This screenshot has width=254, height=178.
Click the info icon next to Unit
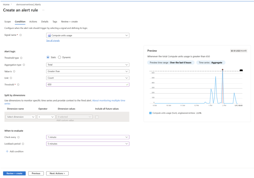pos(11,78)
